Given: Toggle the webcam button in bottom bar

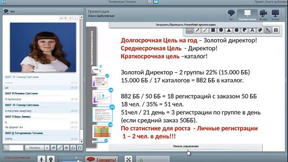Looking at the screenshot, I should (x=51, y=159).
